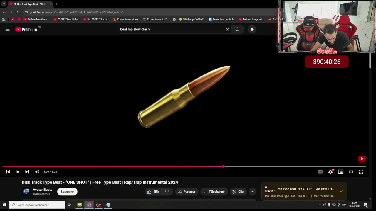The height and width of the screenshot is (211, 376).
Task: Mute the video volume speaker icon
Action: [x=37, y=172]
